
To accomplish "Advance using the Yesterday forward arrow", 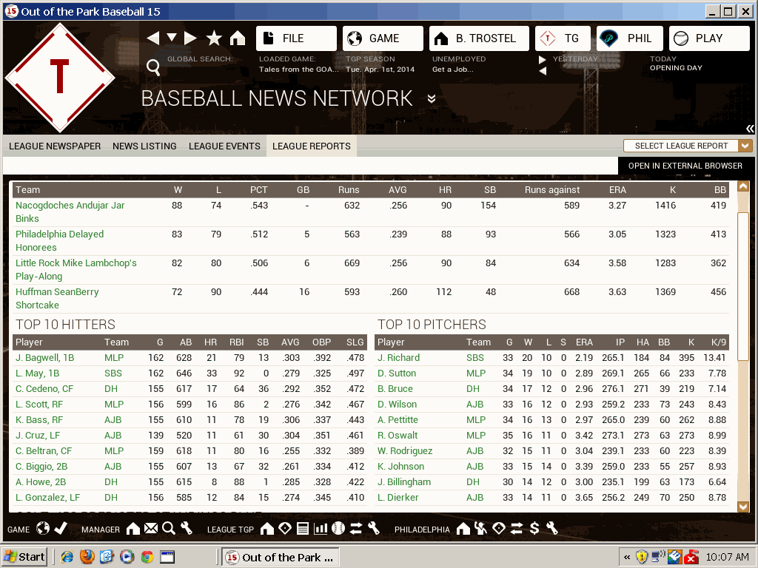I will [x=543, y=59].
